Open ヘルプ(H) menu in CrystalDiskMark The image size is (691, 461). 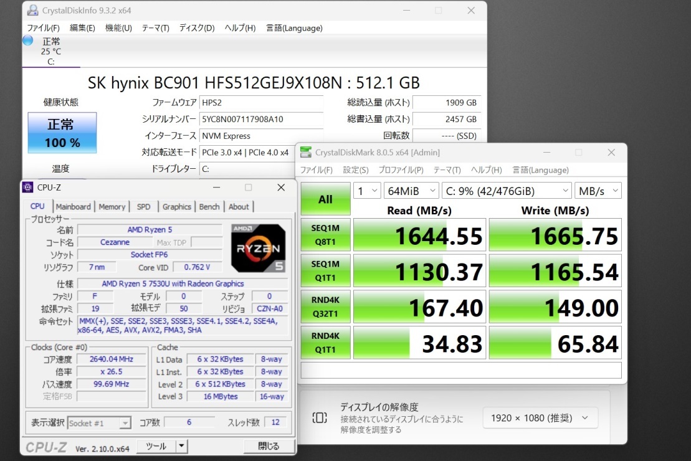(487, 169)
